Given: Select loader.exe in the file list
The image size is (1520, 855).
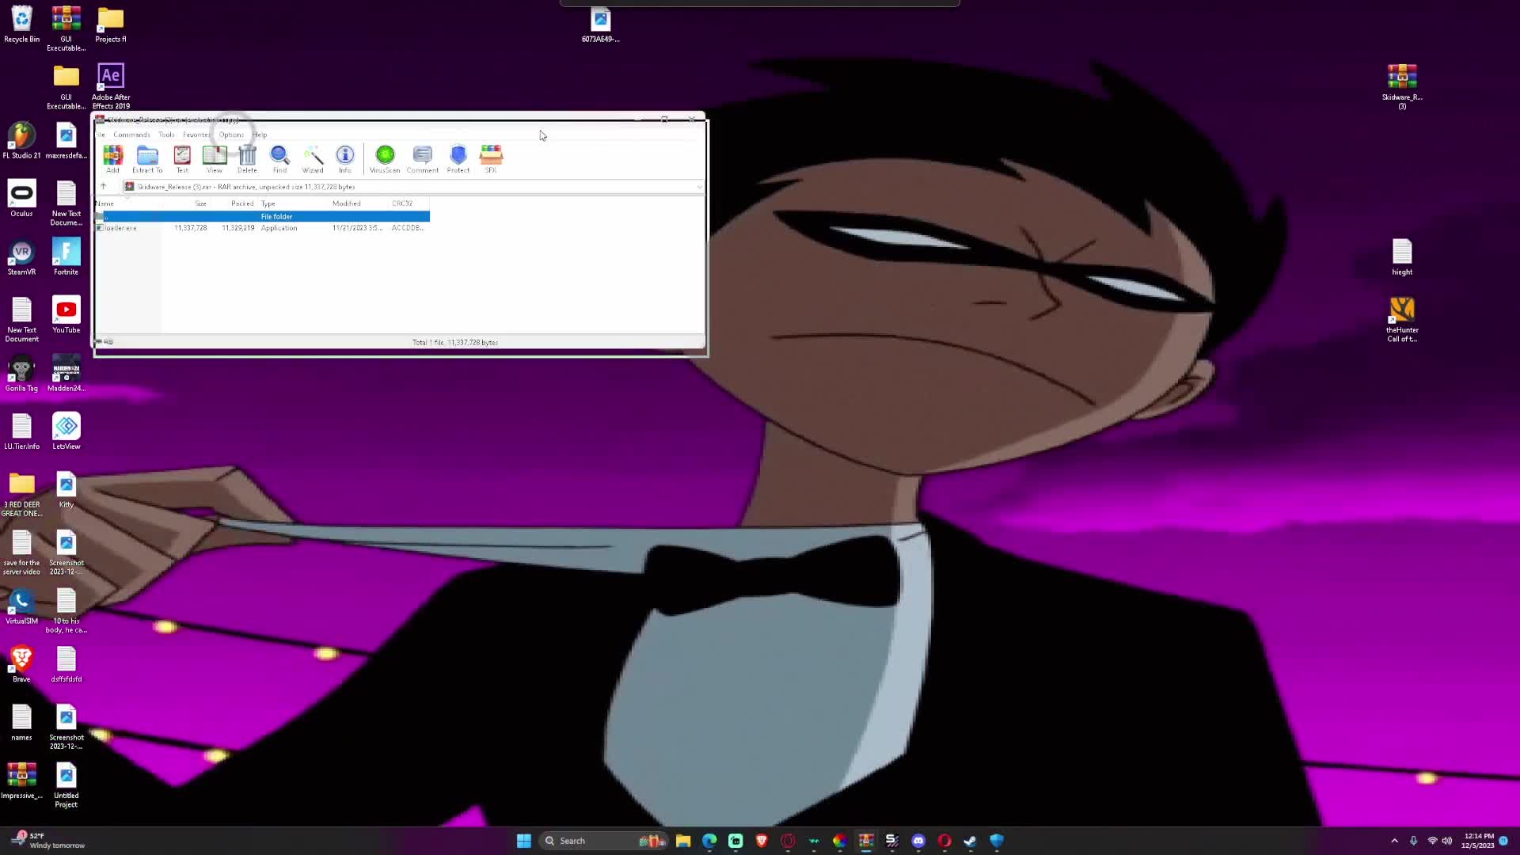Looking at the screenshot, I should tap(121, 228).
